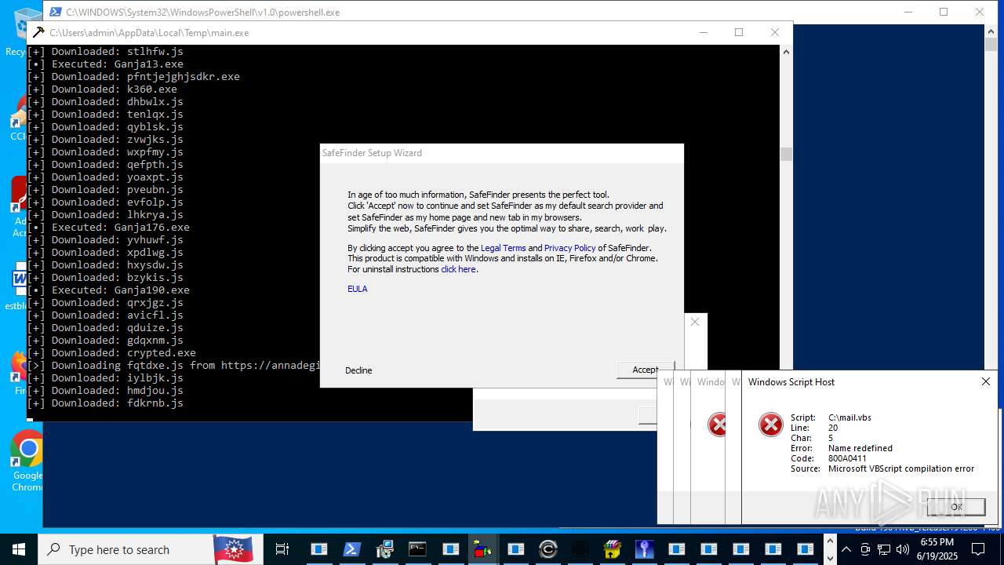Decline the SafeFinder installation
This screenshot has height=565, width=1004.
tap(358, 370)
